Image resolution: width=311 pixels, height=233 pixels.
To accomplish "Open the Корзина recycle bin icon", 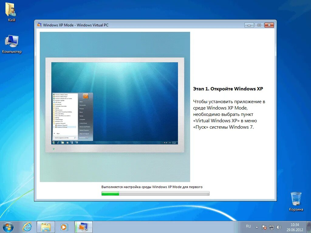I will click(296, 201).
